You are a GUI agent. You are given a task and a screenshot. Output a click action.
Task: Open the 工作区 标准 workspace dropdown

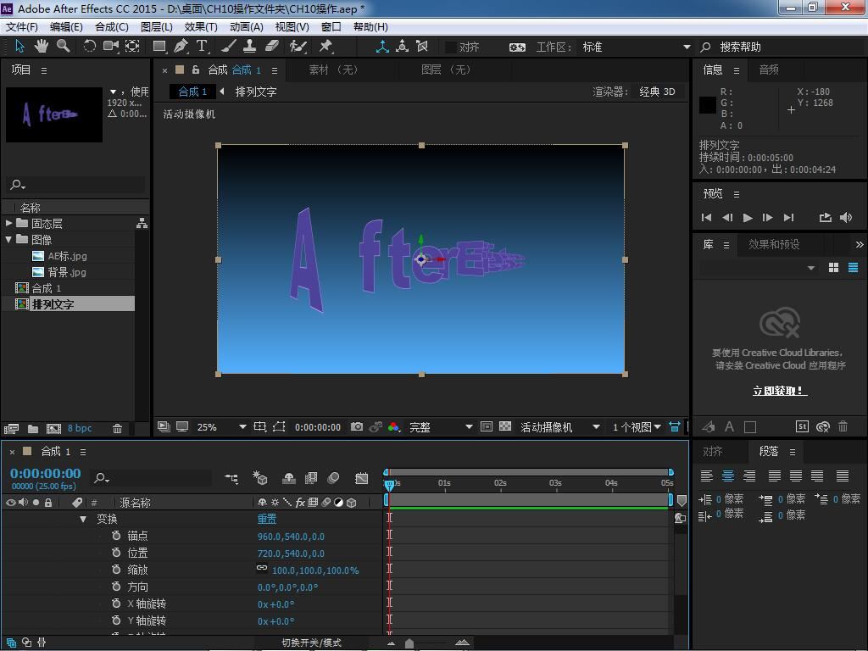pos(636,47)
